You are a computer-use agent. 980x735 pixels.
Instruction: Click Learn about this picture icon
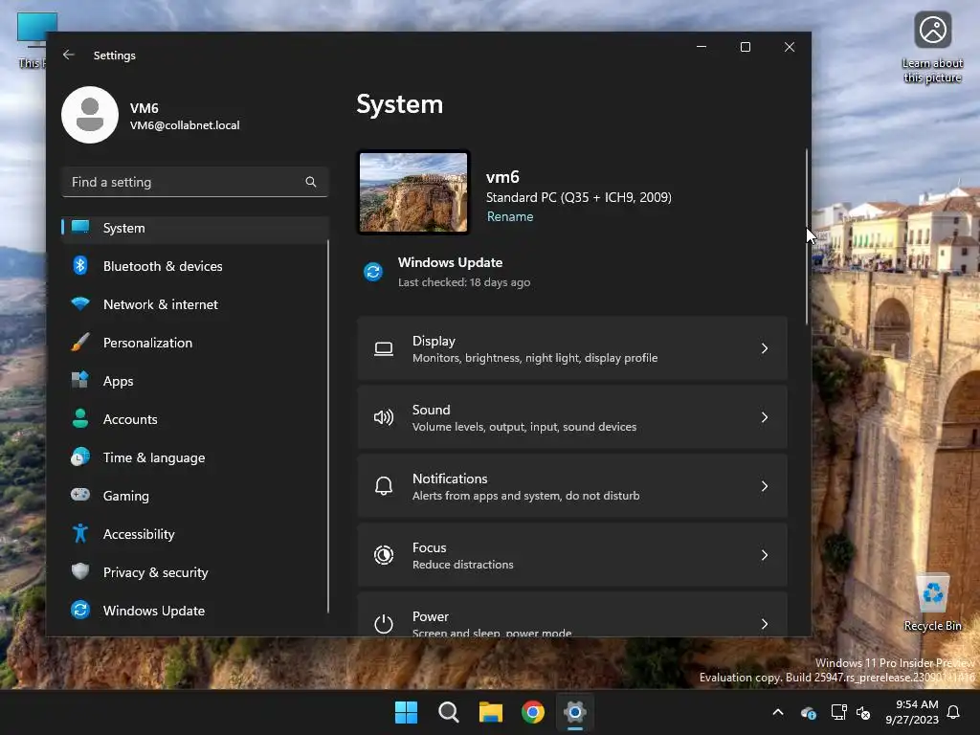click(932, 30)
